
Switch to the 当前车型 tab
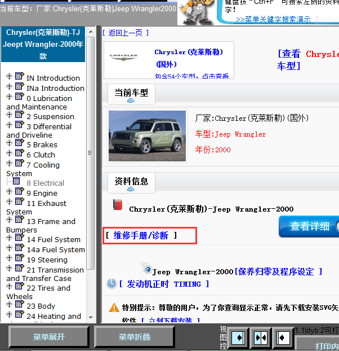131,94
